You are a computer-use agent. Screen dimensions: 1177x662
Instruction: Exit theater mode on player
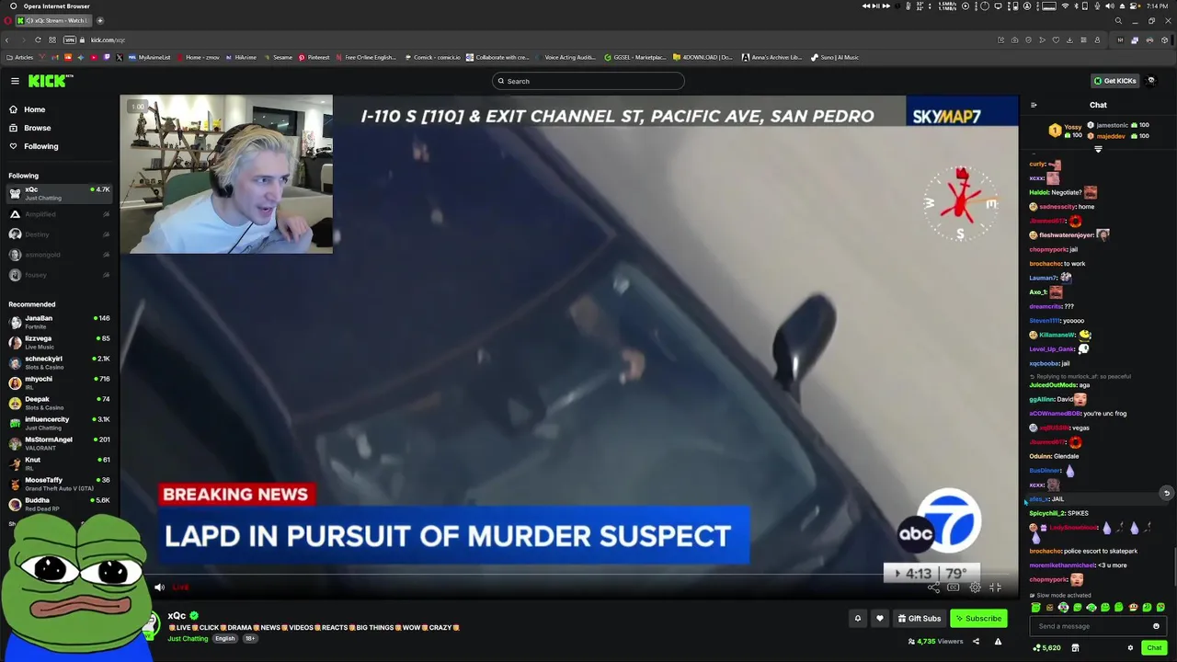995,588
